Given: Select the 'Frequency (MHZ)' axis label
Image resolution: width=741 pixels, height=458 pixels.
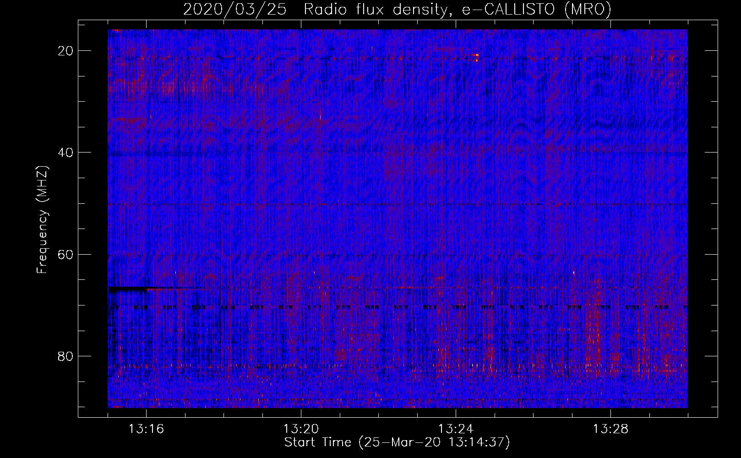Looking at the screenshot, I should [42, 220].
